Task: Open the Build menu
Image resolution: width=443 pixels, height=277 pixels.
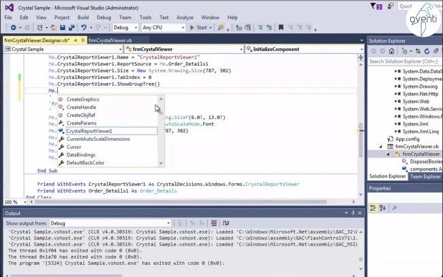Action: (x=83, y=18)
